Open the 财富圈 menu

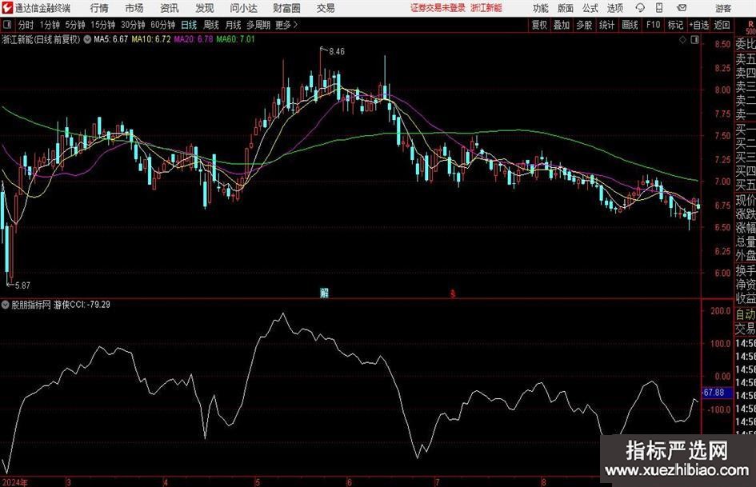click(x=286, y=8)
